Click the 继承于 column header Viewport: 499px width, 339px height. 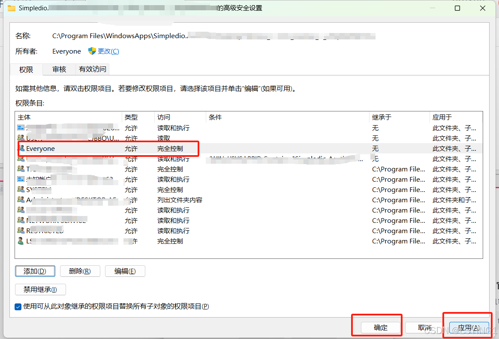coord(400,117)
